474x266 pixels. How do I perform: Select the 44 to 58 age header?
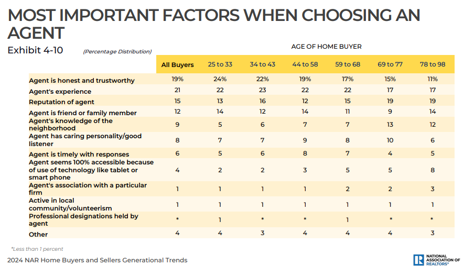tap(305, 64)
